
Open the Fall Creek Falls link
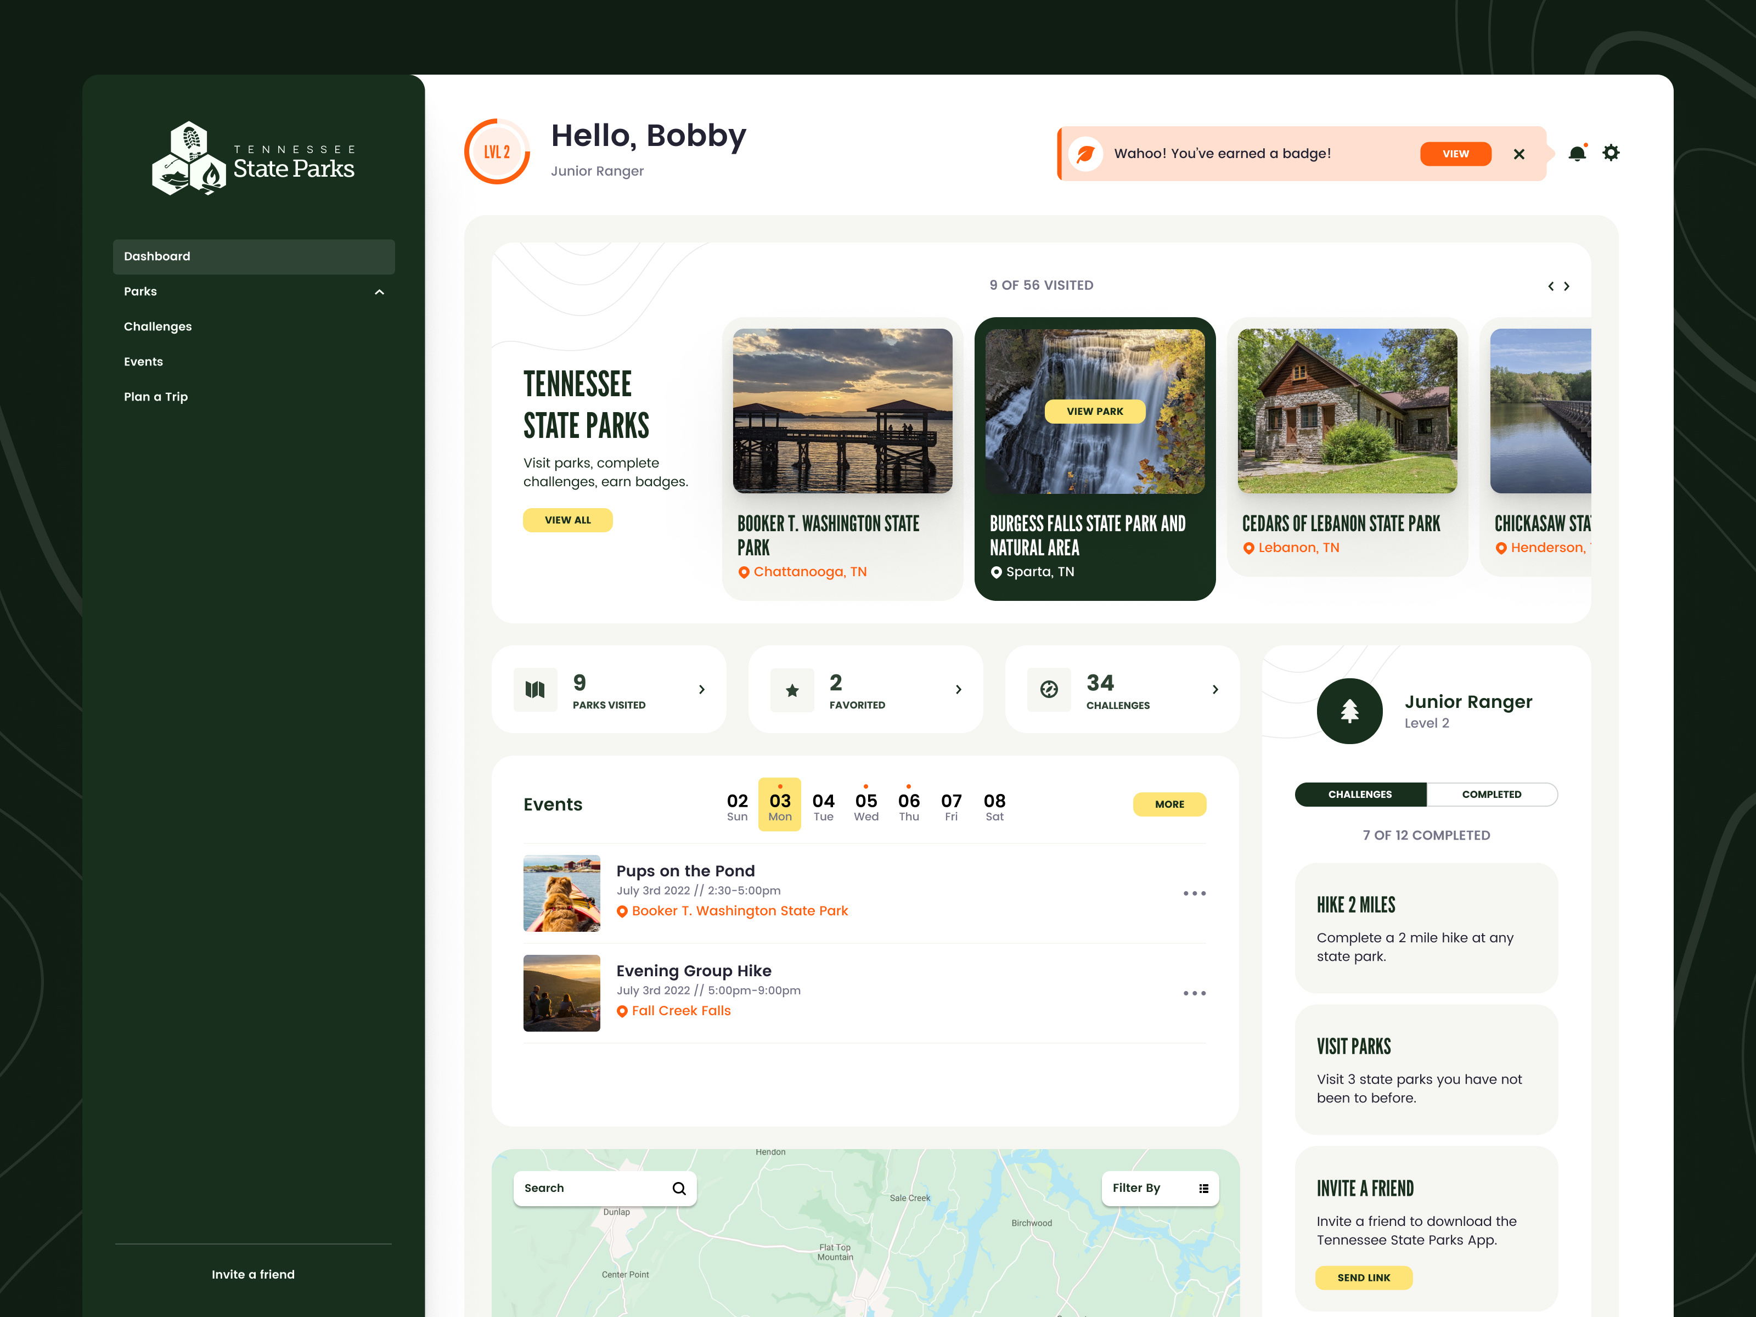(680, 1011)
